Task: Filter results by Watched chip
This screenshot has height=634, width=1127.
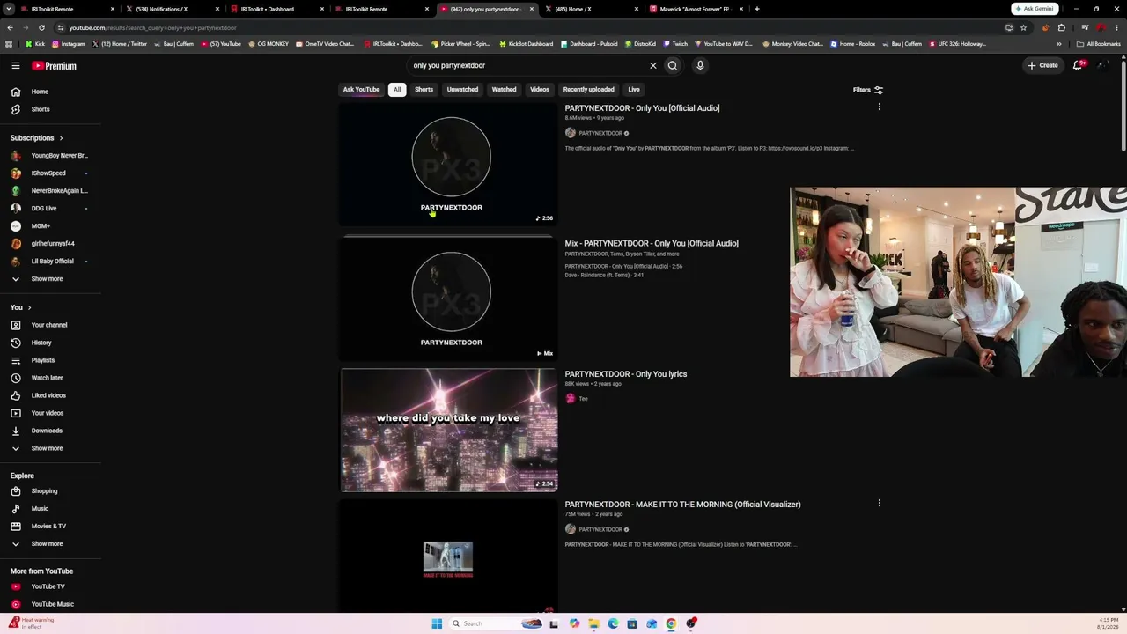Action: pos(504,89)
